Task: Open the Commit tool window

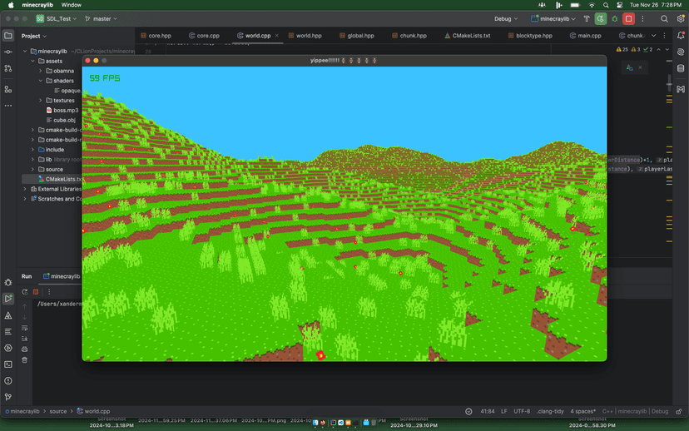Action: [x=8, y=52]
